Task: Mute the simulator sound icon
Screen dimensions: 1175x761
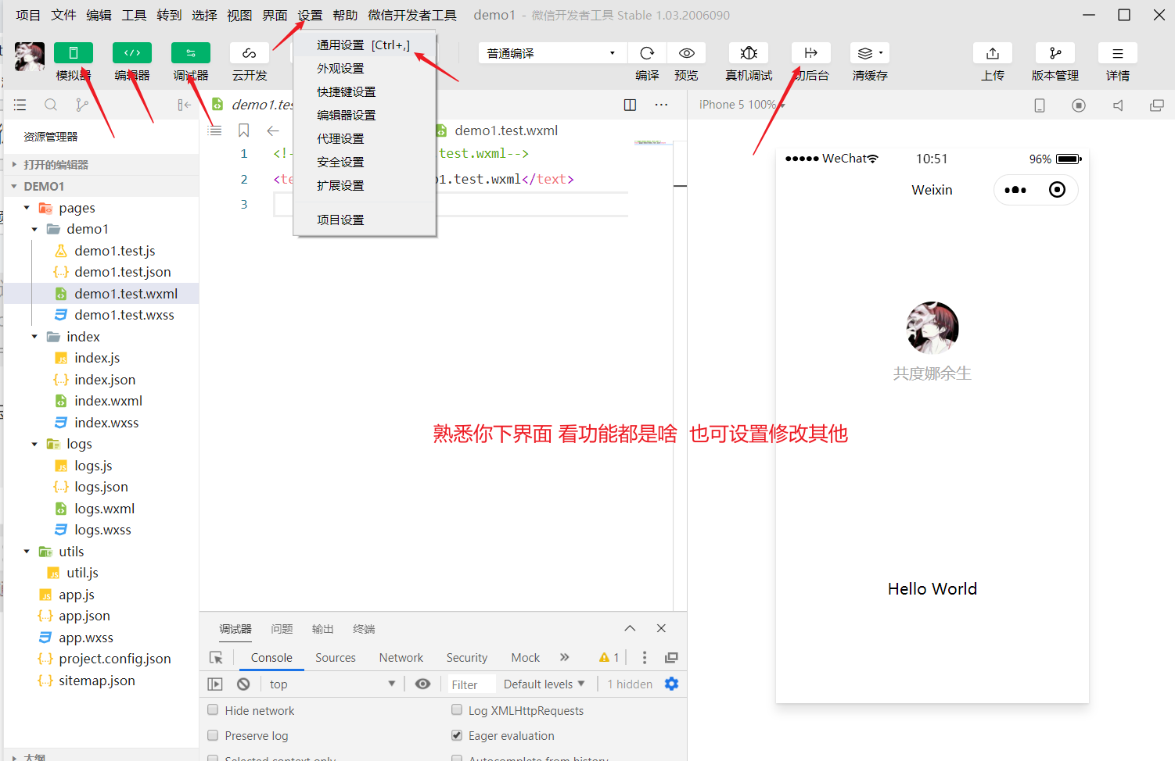Action: tap(1118, 105)
